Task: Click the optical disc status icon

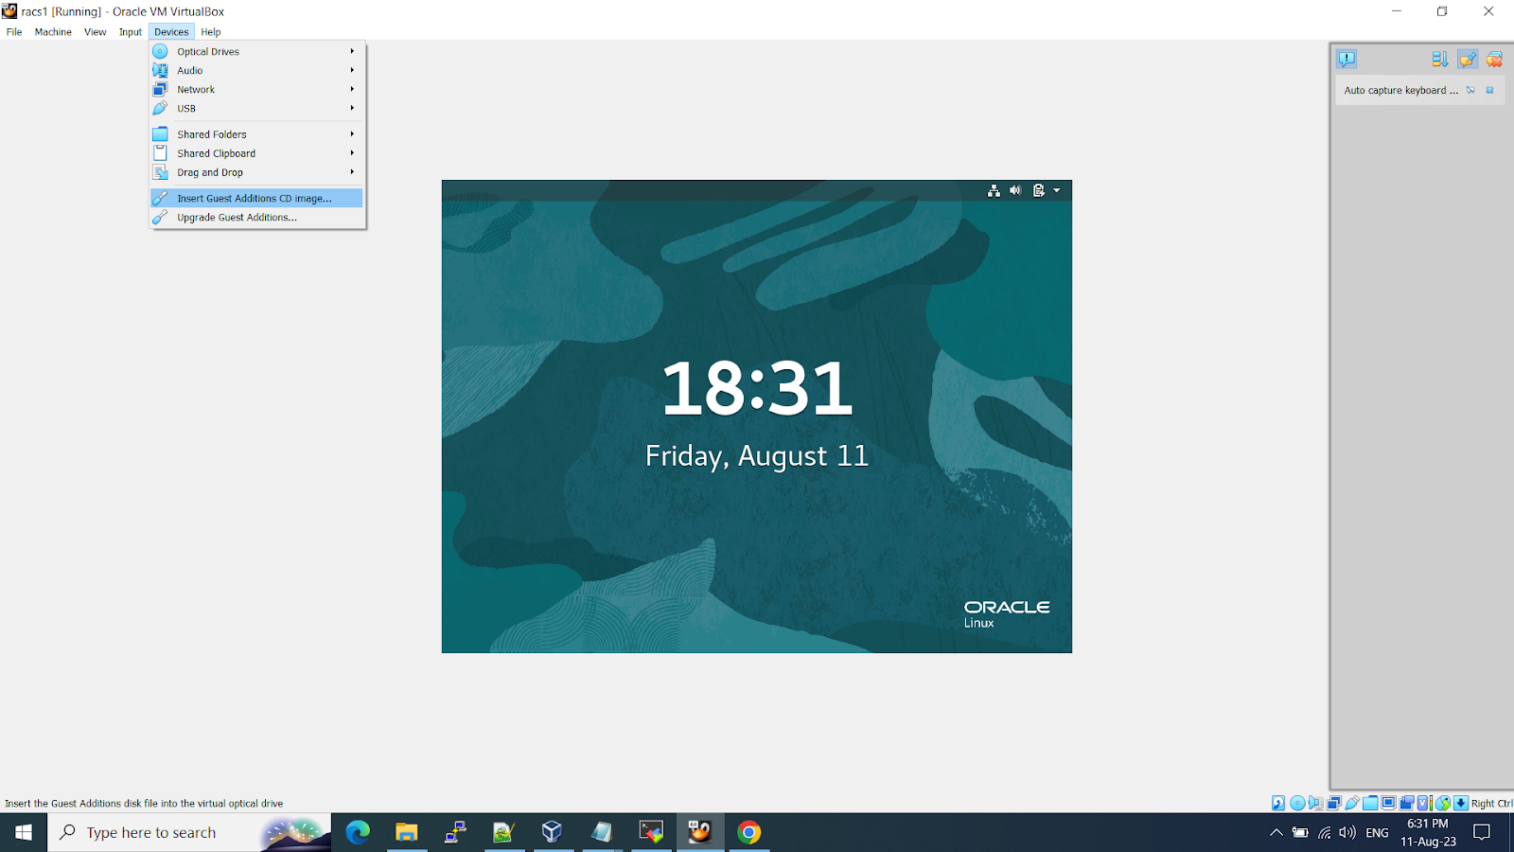Action: pyautogui.click(x=1297, y=803)
